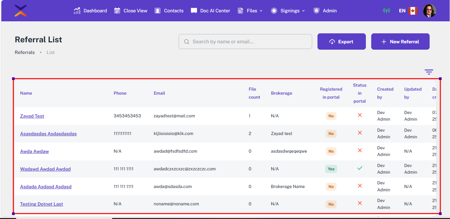Click the Referrals breadcrumb
The image size is (450, 219).
click(25, 52)
